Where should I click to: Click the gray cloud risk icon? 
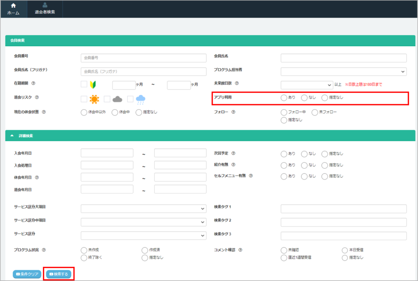(118, 99)
